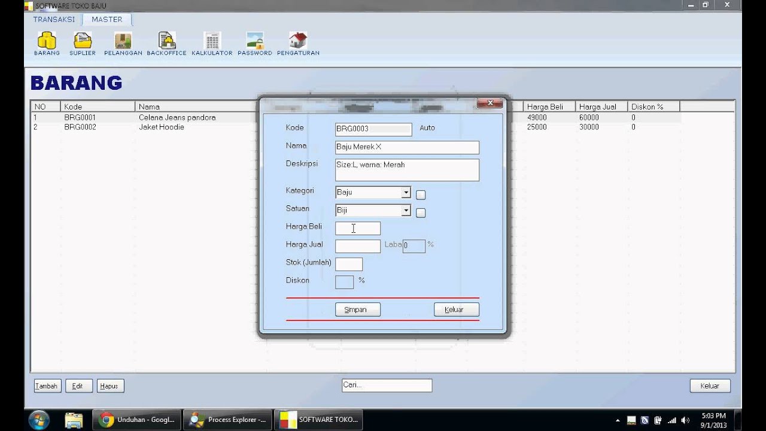Expand the Satuan dropdown

click(x=406, y=211)
